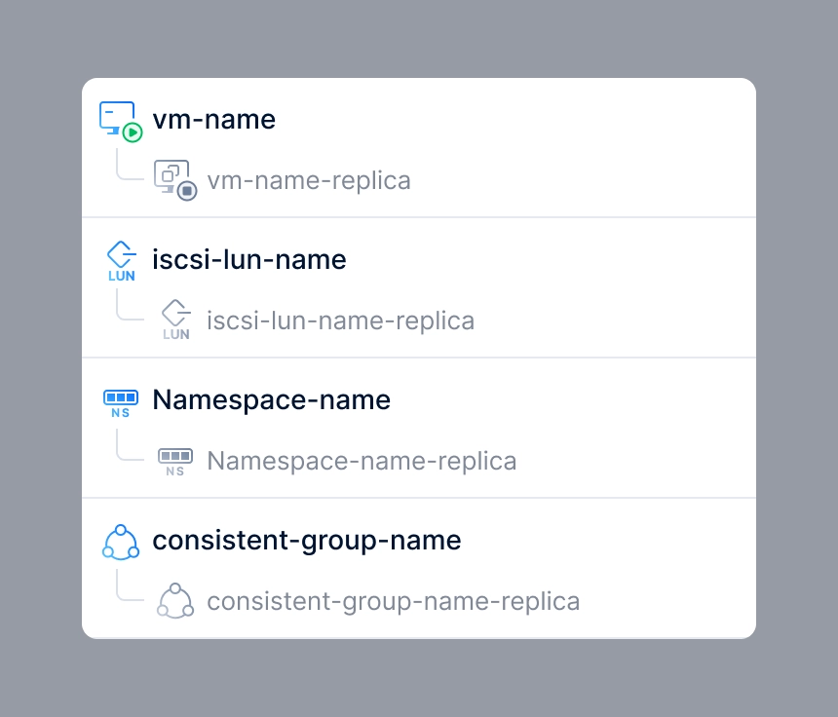
Task: Click the gray consistency group replica icon
Action: pyautogui.click(x=175, y=601)
